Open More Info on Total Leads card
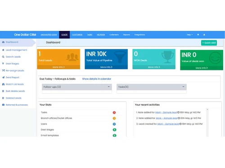This screenshot has width=225, height=168. click(58, 67)
